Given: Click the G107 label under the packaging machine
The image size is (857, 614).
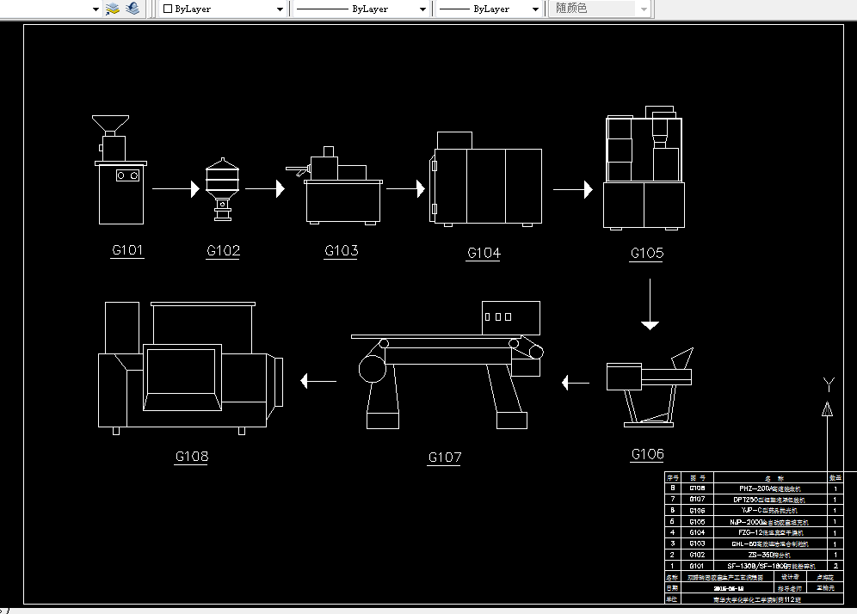Looking at the screenshot, I should 444,457.
